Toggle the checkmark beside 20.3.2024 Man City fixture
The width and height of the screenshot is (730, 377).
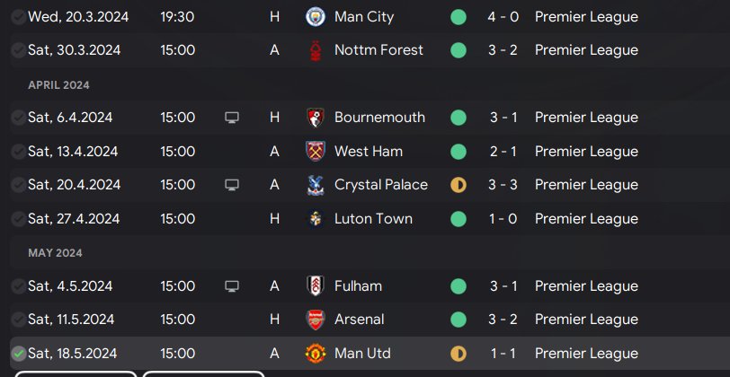coord(19,17)
